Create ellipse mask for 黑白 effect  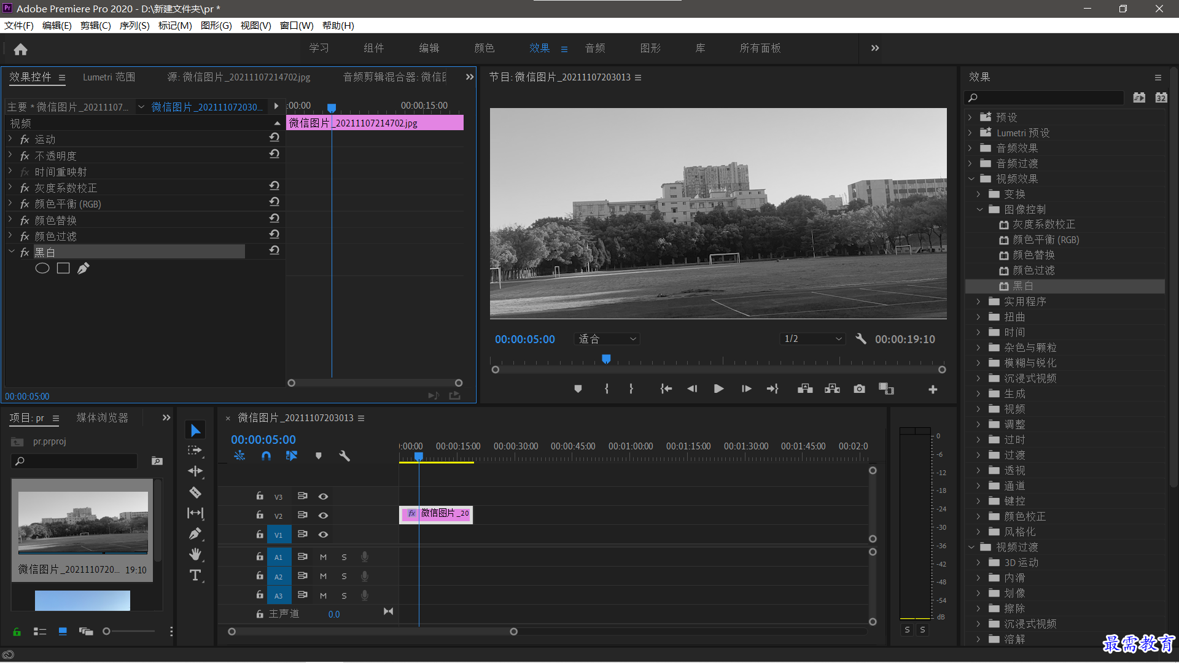[42, 268]
